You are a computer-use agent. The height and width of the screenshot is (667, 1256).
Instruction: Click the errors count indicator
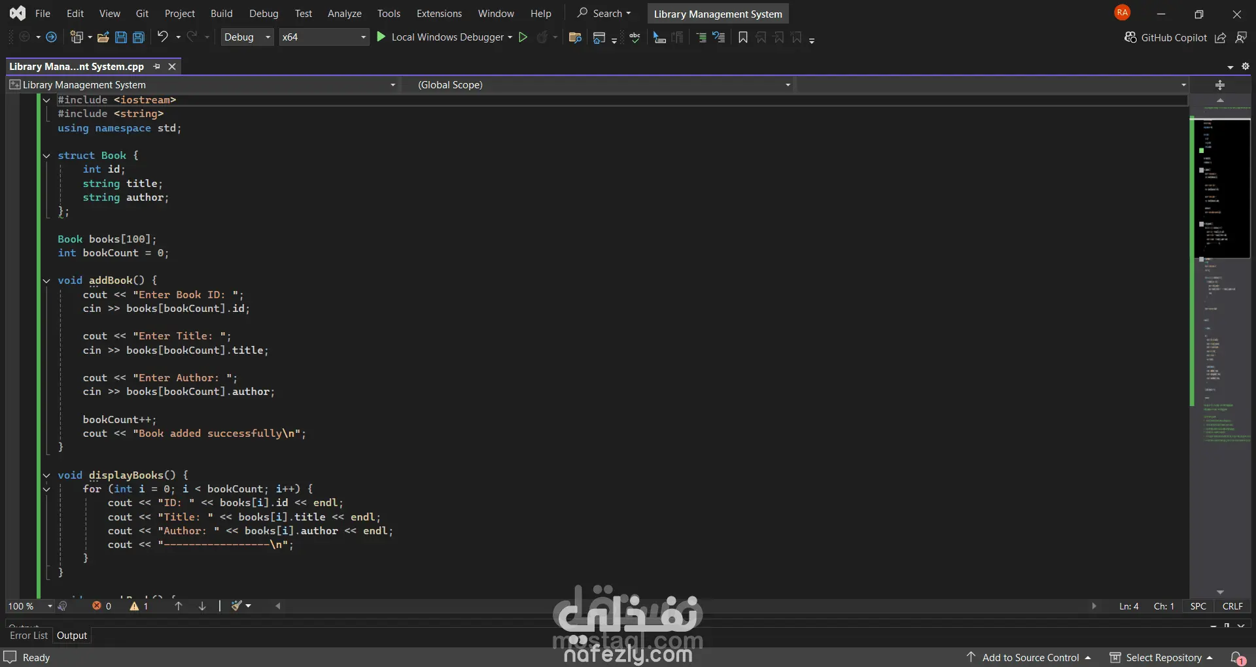[x=101, y=606]
